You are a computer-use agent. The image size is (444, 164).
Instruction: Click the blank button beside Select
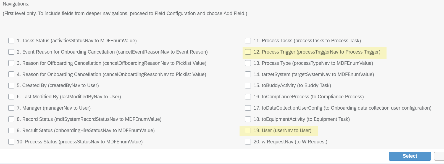(x=439, y=156)
